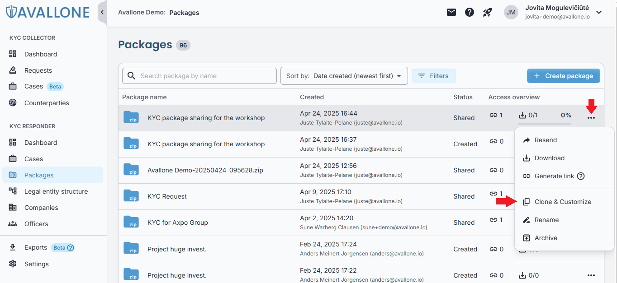The width and height of the screenshot is (617, 283).
Task: Click zip folder icon of Apr 24 16:44 package
Action: [x=131, y=117]
